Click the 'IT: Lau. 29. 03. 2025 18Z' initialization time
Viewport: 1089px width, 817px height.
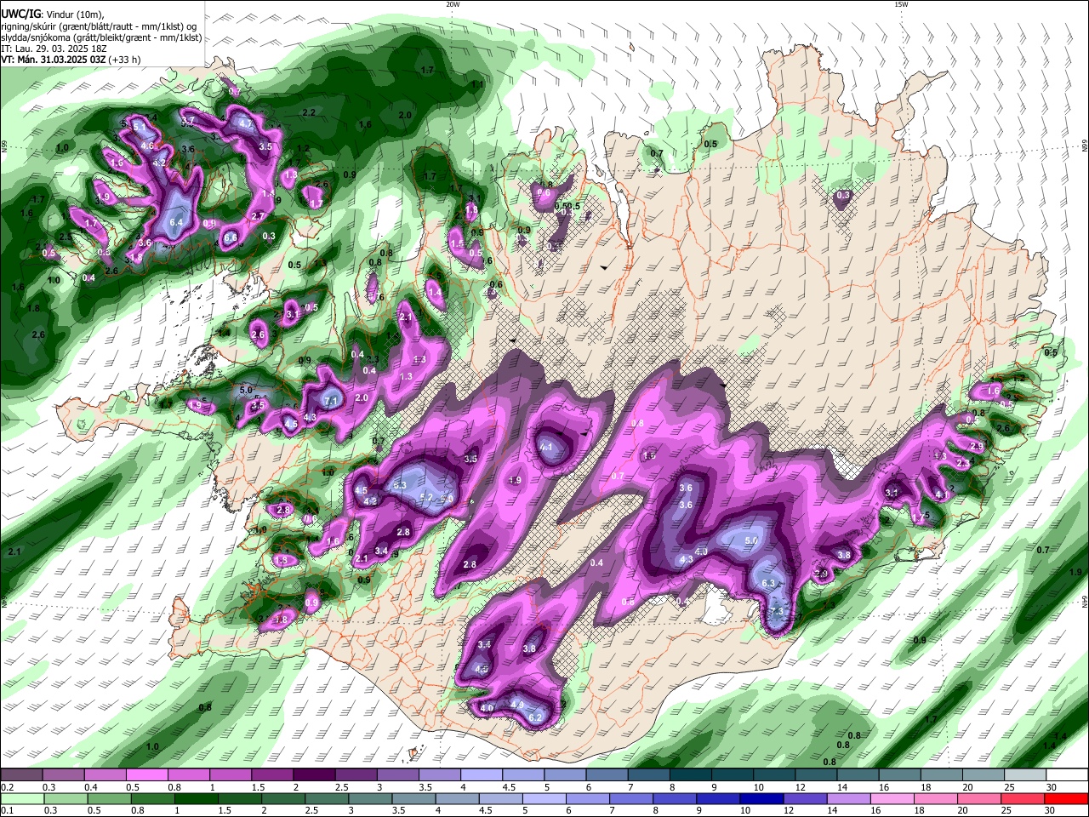coord(54,49)
